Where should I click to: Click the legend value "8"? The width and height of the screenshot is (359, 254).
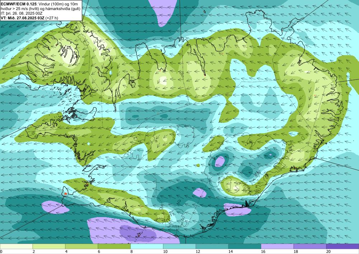[132, 251]
